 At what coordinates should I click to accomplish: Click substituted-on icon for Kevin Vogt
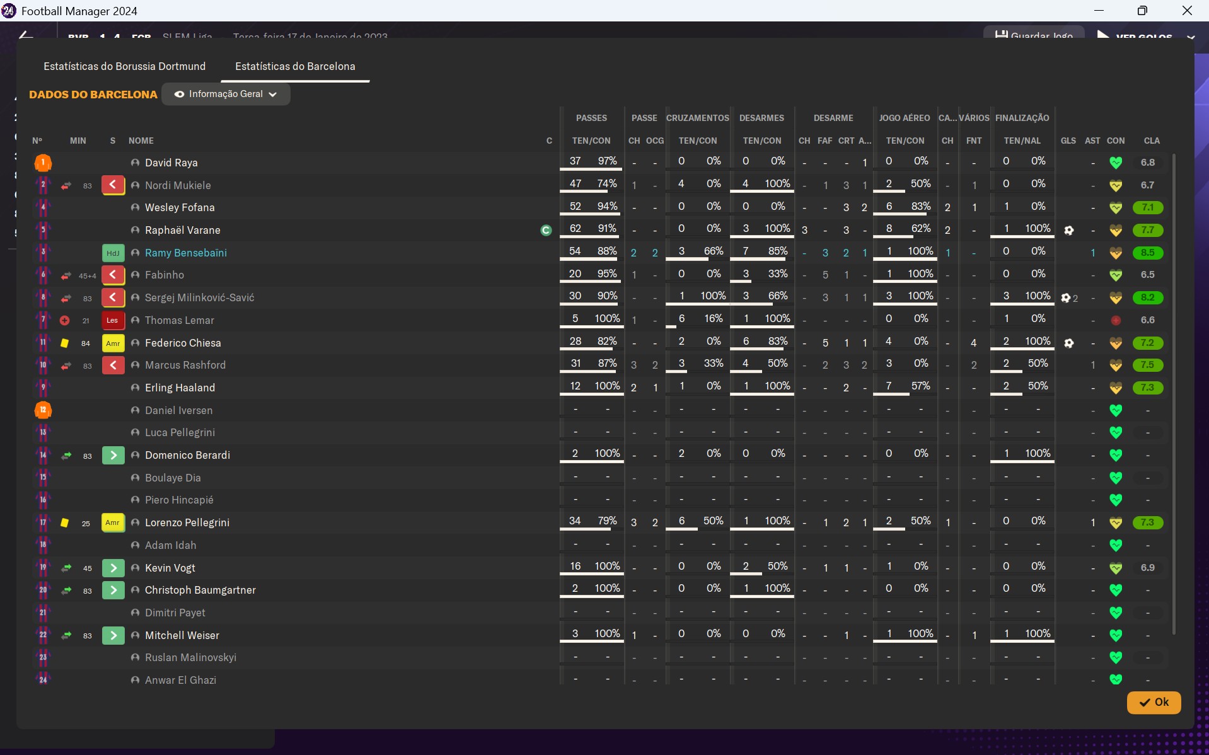[x=113, y=568]
